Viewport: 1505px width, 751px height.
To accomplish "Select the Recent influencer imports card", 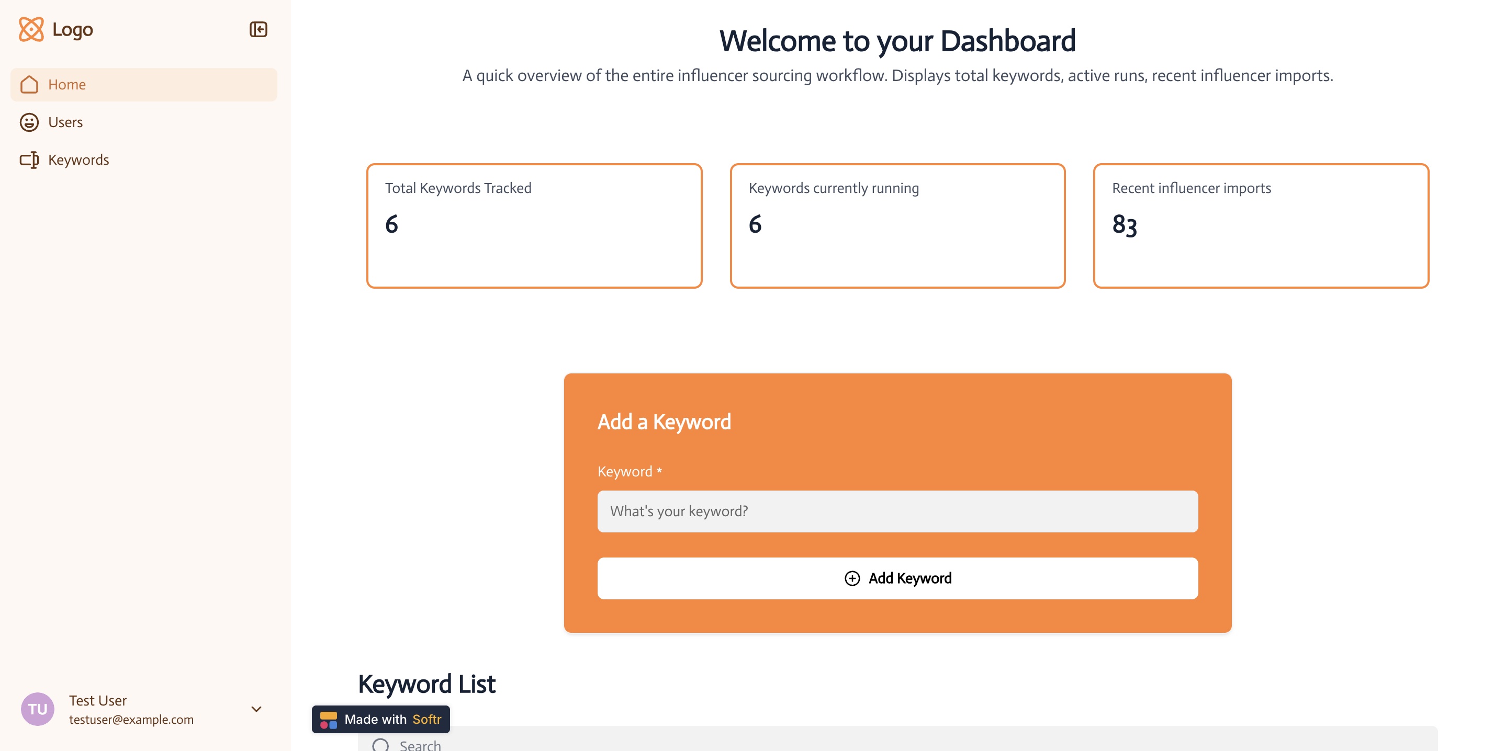I will click(1260, 225).
